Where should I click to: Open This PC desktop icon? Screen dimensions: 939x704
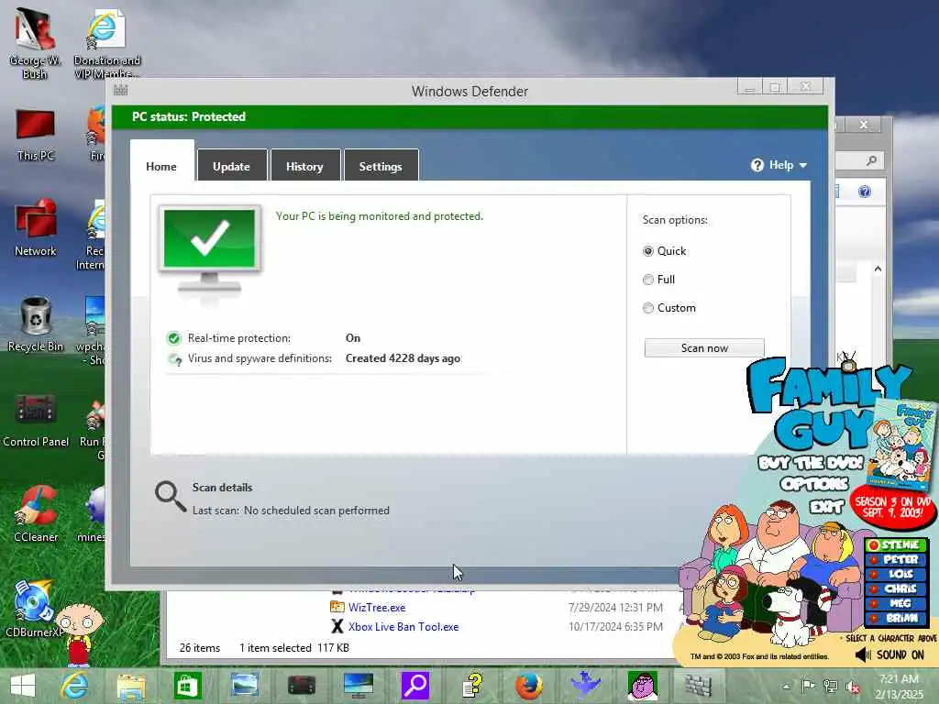[36, 136]
